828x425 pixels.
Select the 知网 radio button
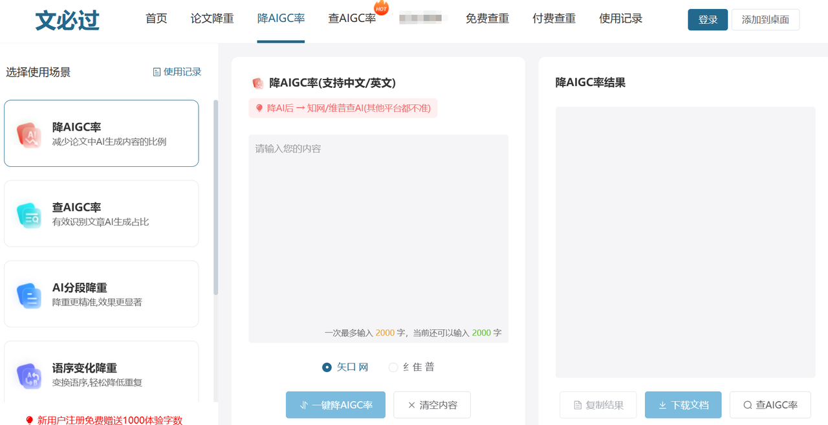[x=327, y=367]
